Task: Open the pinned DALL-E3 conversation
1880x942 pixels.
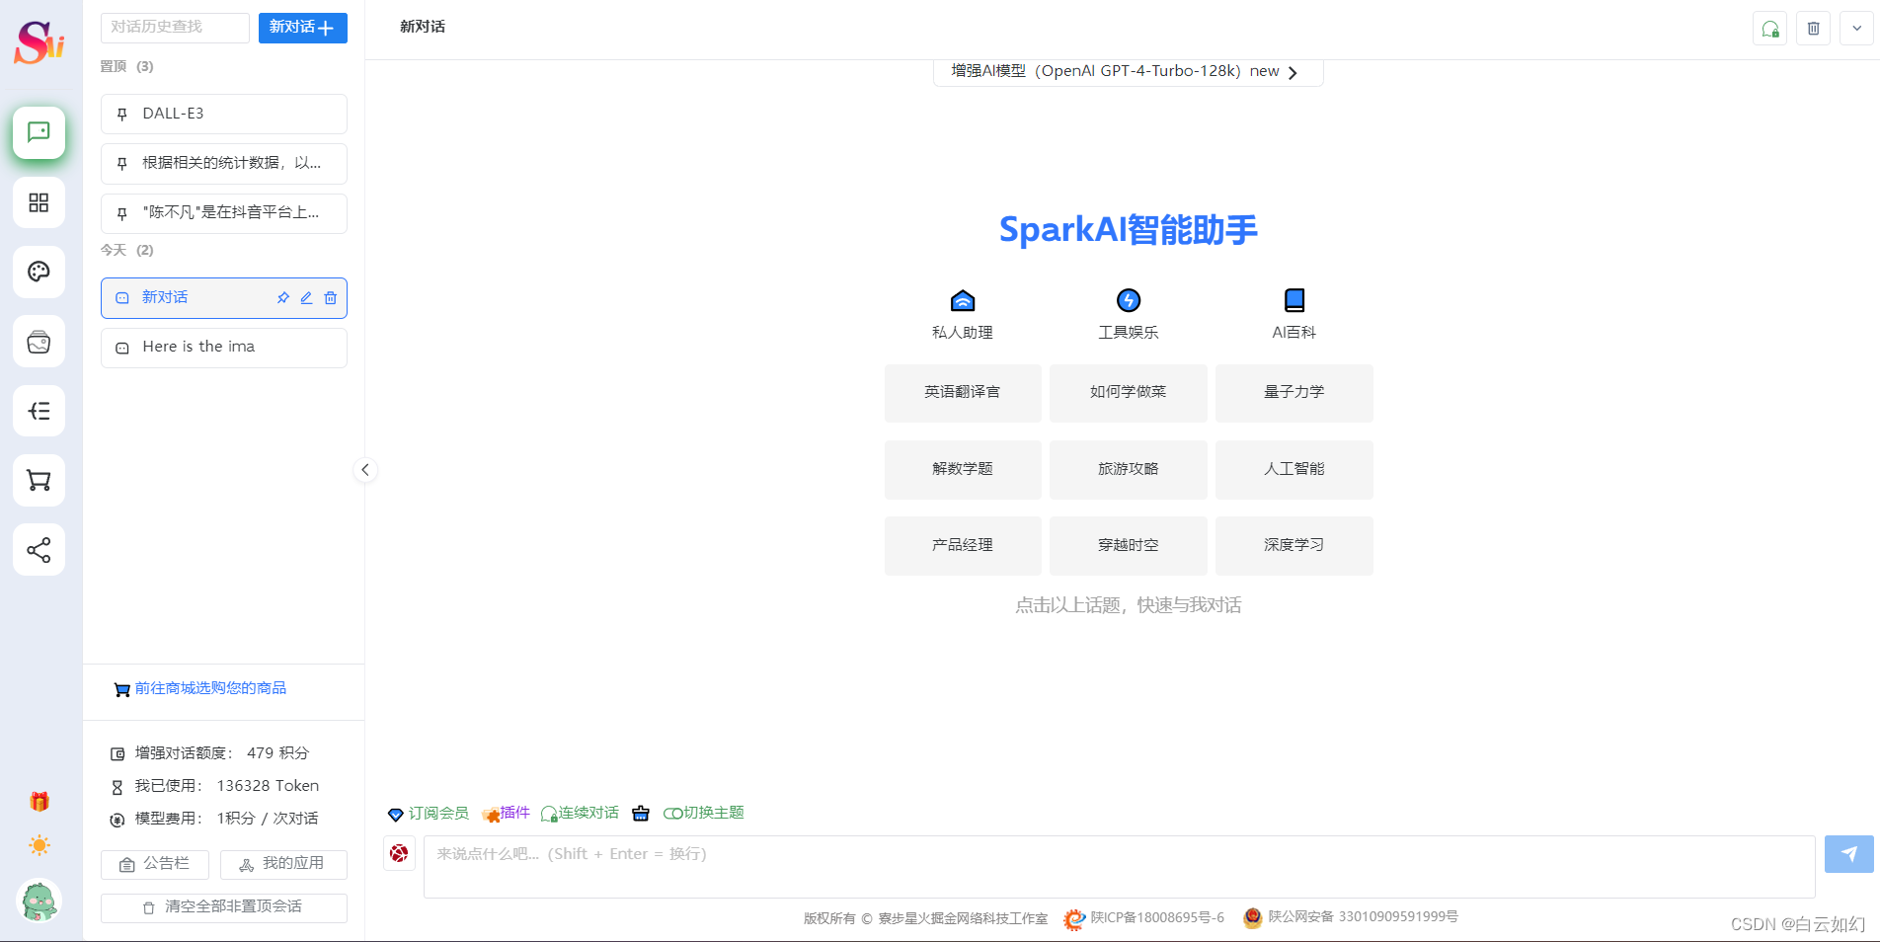Action: click(x=224, y=114)
